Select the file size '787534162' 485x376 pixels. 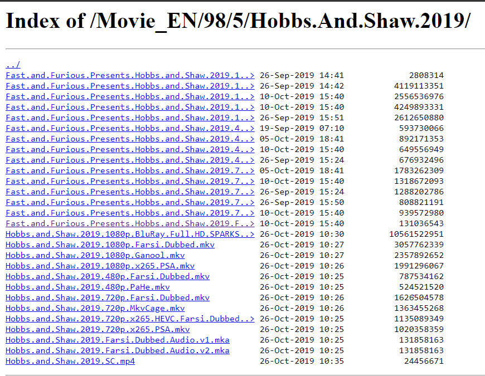(x=421, y=276)
